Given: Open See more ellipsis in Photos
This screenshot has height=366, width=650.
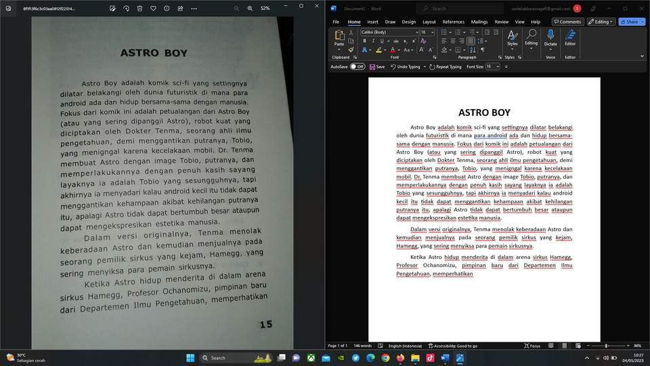Looking at the screenshot, I should click(194, 8).
